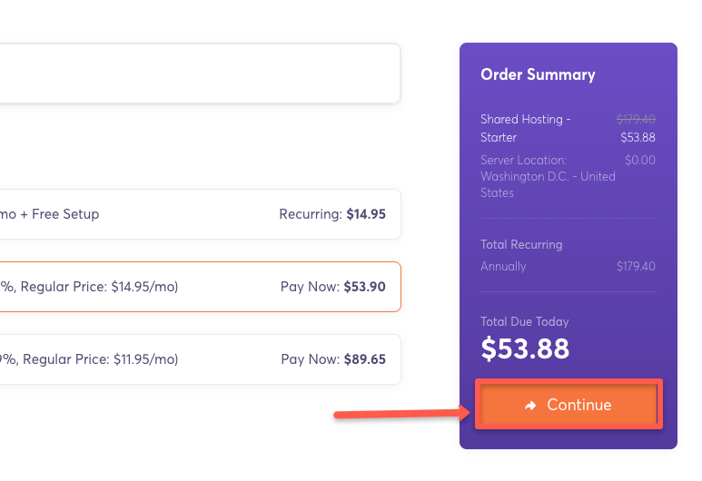Click the crossed-out $179.40 price

pos(636,119)
